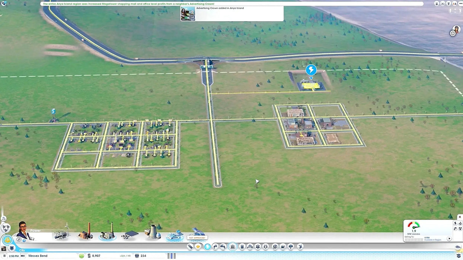Select the highlighted Power lightning menu icon

coord(207,247)
